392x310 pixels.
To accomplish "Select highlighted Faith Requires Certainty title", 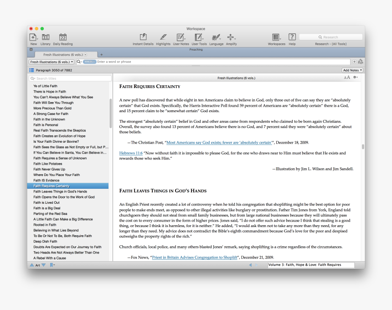I will 68,186.
